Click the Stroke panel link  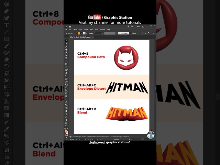(x=91, y=33)
